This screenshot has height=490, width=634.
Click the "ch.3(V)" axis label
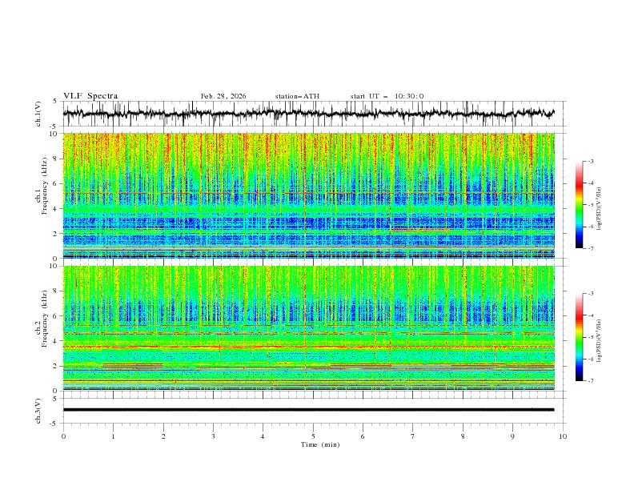pyautogui.click(x=38, y=411)
